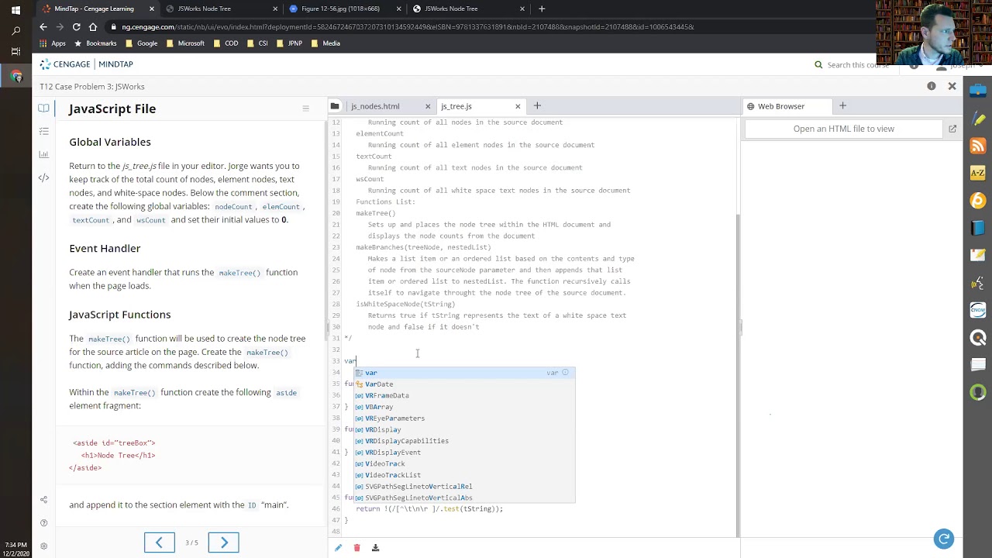
Task: Close the js_tree.js tab
Action: pos(518,106)
